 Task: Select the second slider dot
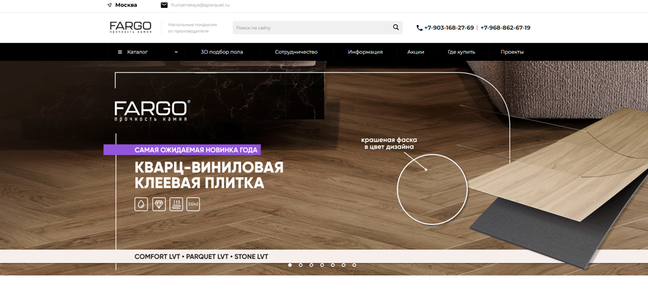coord(301,265)
